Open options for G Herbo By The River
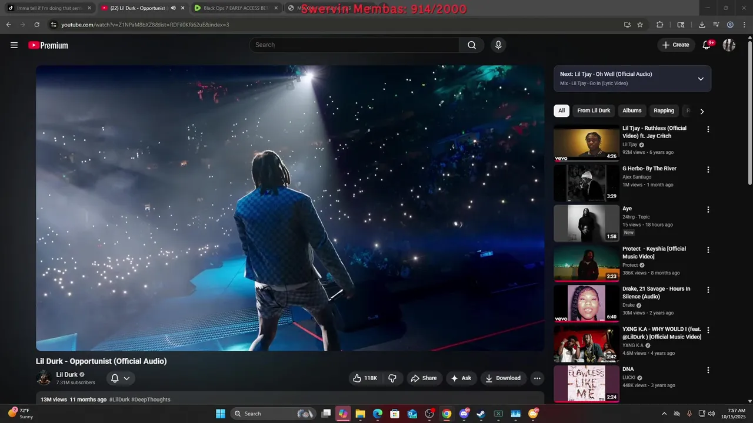The width and height of the screenshot is (753, 423). click(x=708, y=170)
